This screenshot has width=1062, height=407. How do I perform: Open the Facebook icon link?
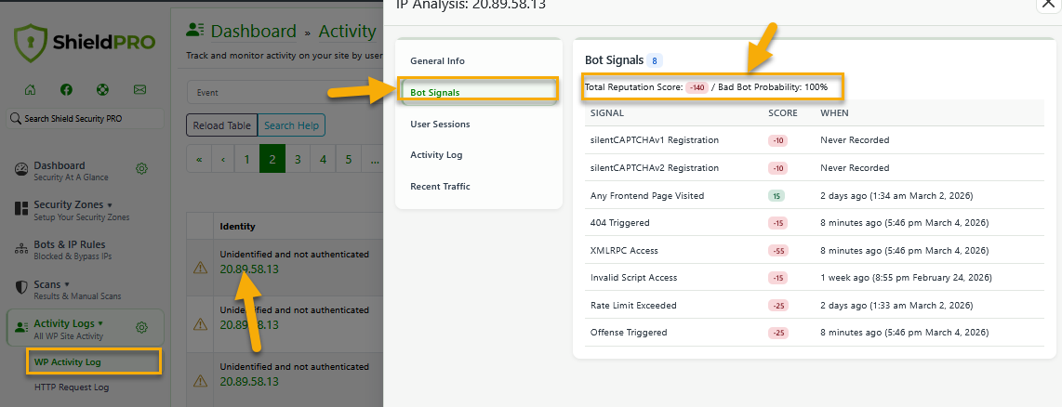[x=66, y=89]
